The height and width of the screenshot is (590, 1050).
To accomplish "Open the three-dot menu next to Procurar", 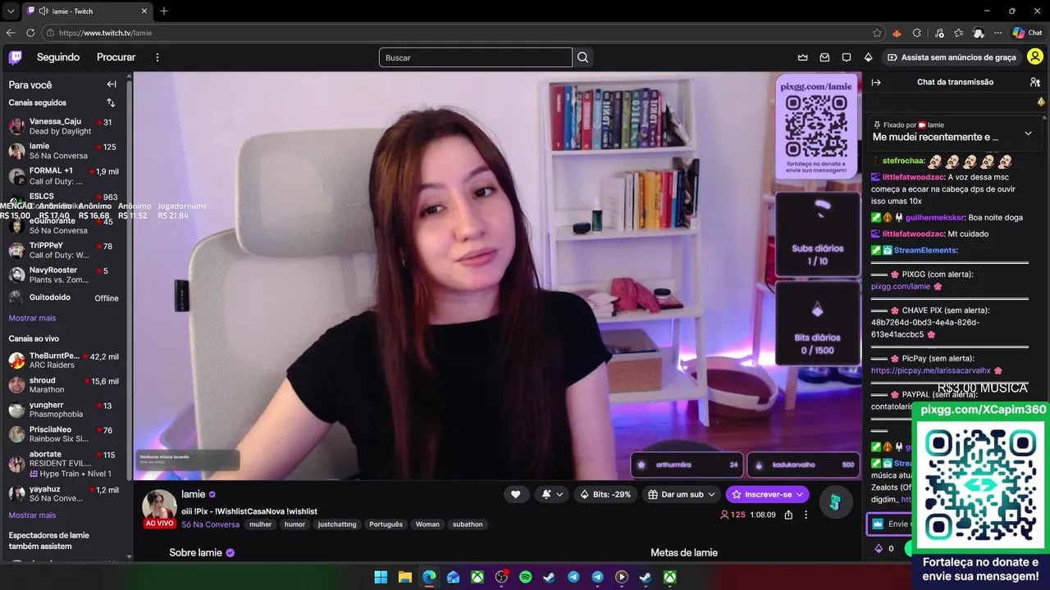I will tap(157, 57).
